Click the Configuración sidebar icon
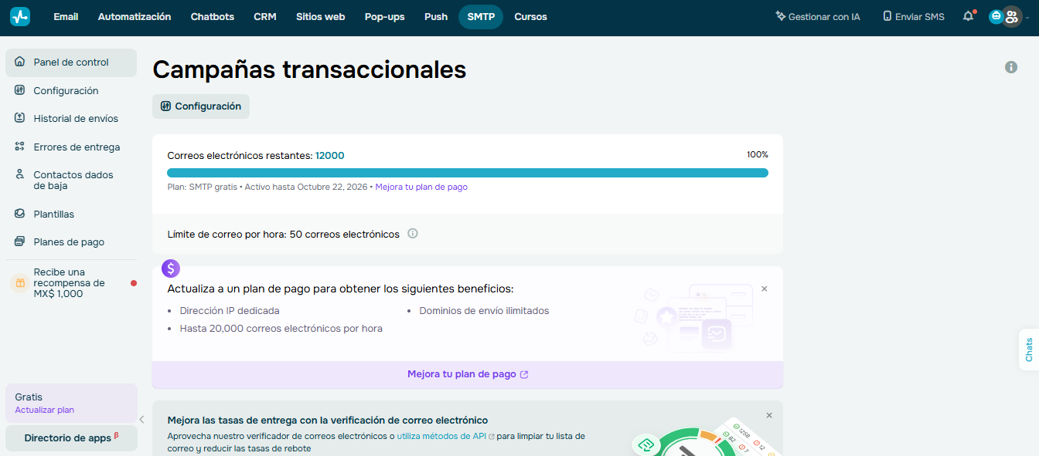Viewport: 1039px width, 456px height. [x=20, y=90]
